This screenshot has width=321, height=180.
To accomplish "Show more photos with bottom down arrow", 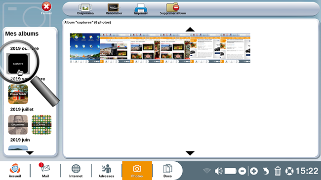I will point(190,153).
